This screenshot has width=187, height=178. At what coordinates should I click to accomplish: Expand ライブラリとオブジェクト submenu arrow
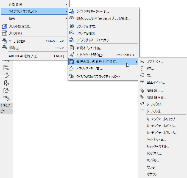66,11
